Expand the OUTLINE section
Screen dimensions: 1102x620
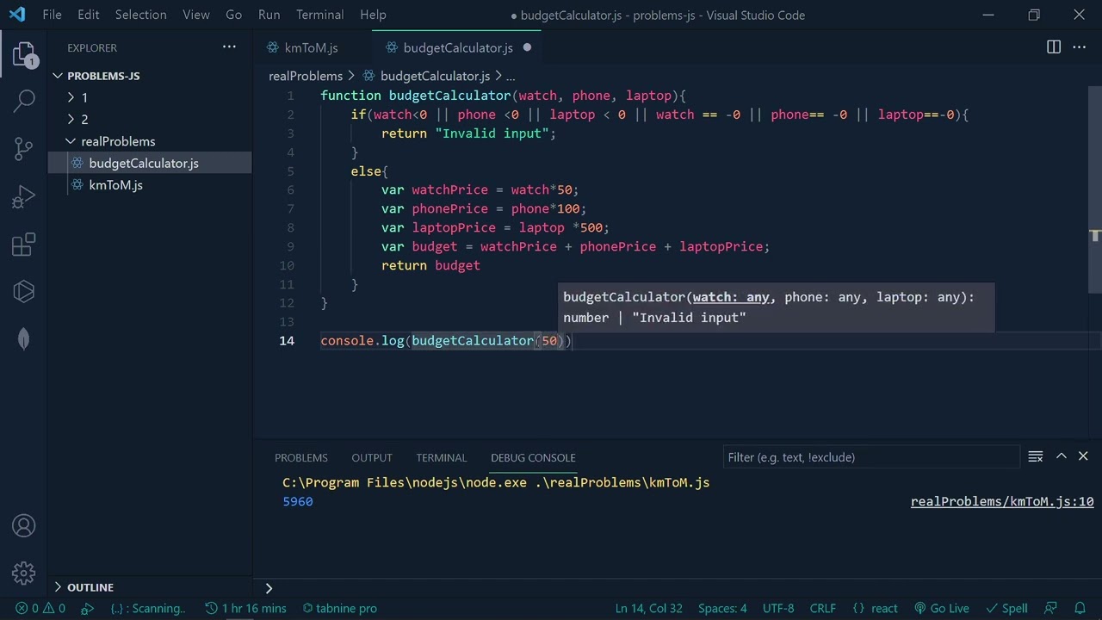tap(90, 587)
